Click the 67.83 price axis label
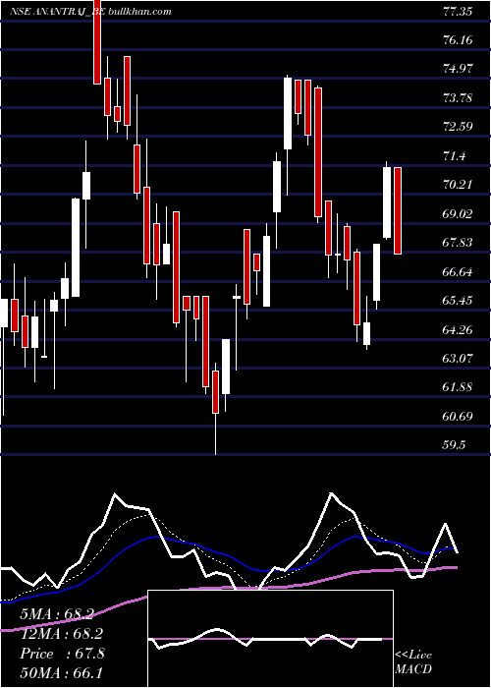 coord(458,243)
